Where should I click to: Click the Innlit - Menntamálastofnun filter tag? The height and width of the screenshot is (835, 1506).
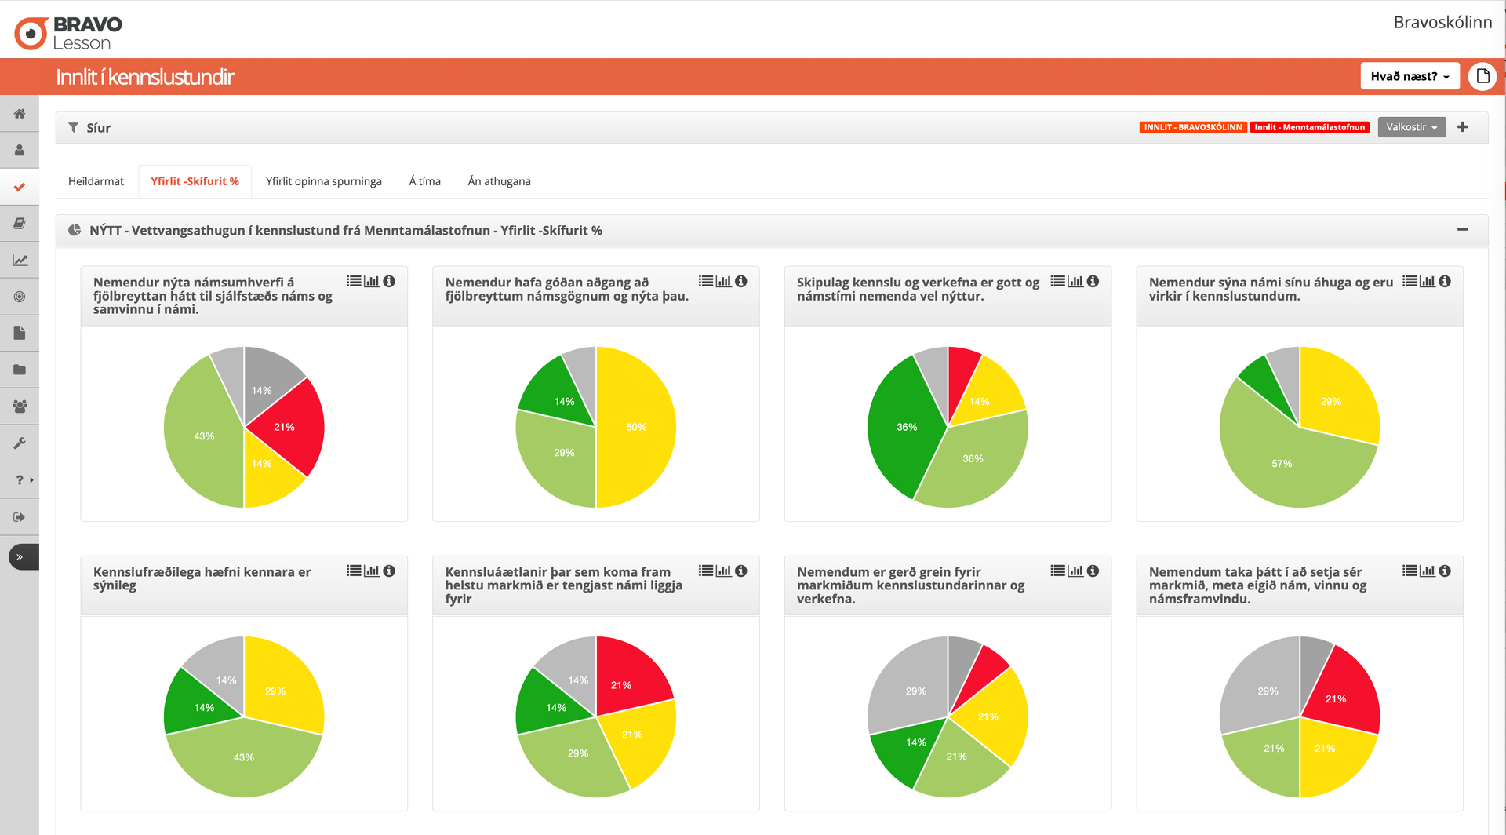[x=1309, y=127]
